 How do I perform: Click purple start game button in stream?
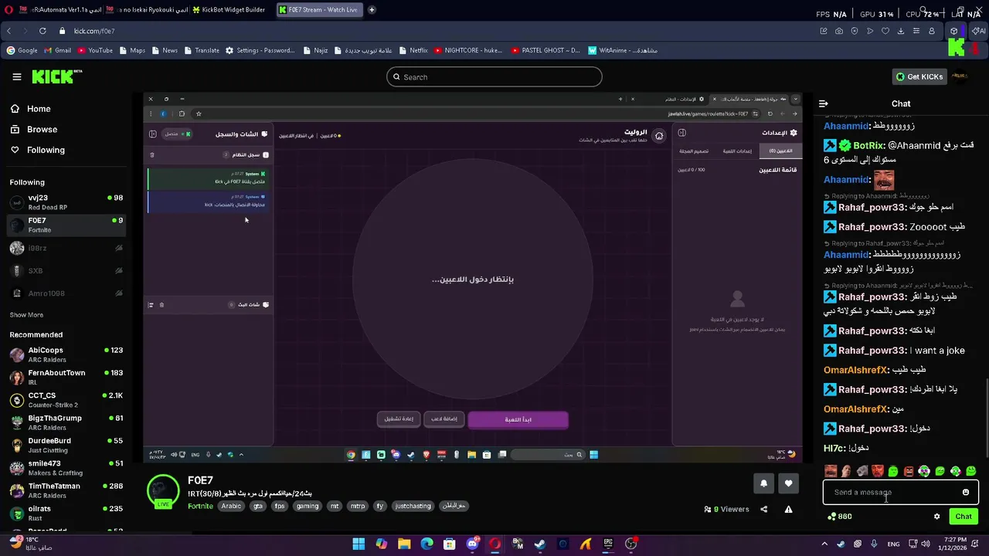coord(518,419)
